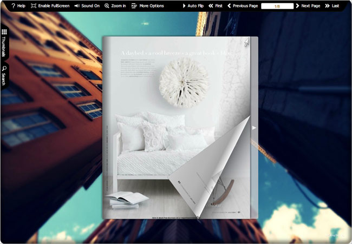Jump to the Last page
Screen dimensions: 352x244
[x=332, y=6]
